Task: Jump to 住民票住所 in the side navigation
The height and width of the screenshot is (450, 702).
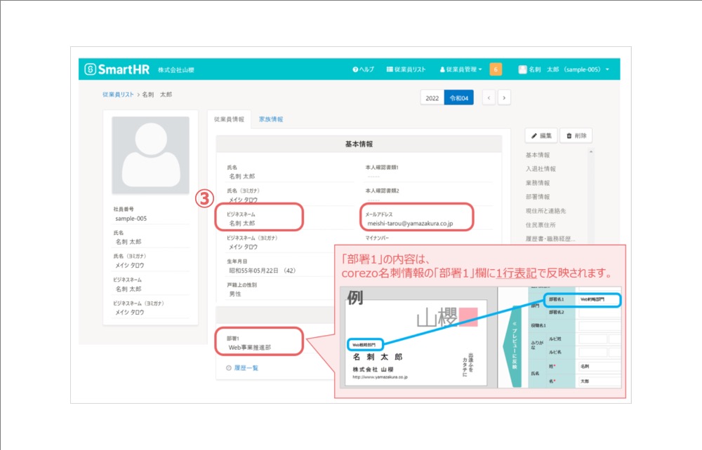Action: 541,225
